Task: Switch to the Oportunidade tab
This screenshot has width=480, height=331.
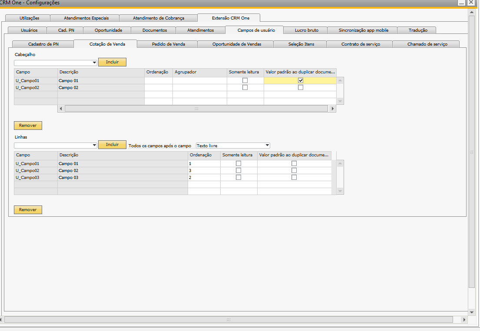Action: (x=108, y=30)
